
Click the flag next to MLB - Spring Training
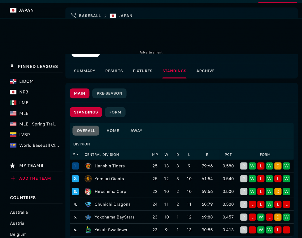pos(13,124)
